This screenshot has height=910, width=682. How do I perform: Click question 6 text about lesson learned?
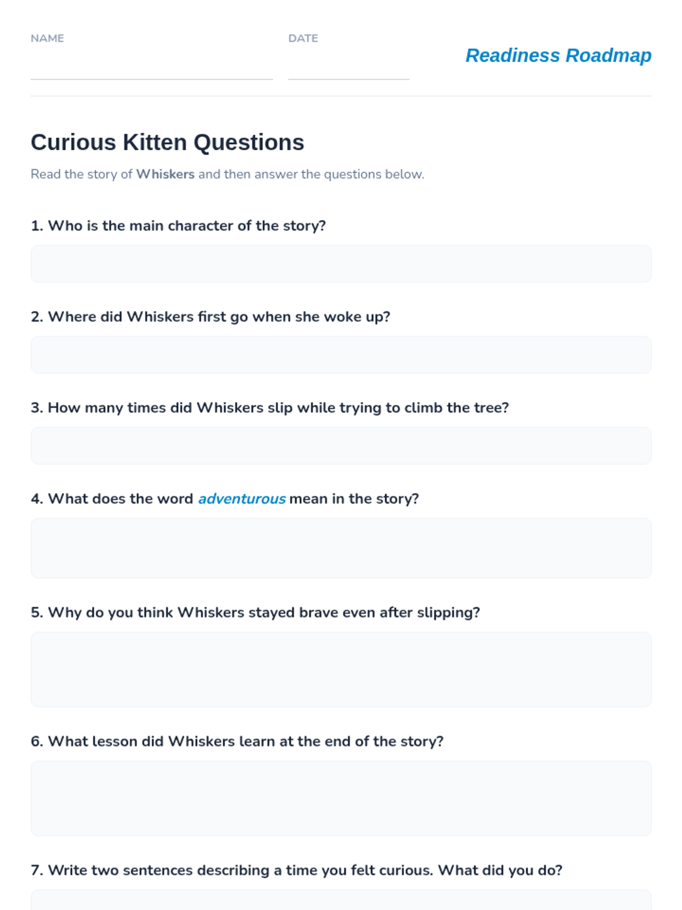[x=237, y=742]
